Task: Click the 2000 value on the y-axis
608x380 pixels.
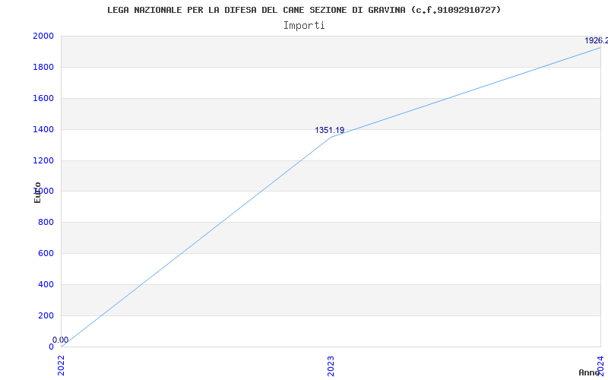Action: [x=43, y=36]
